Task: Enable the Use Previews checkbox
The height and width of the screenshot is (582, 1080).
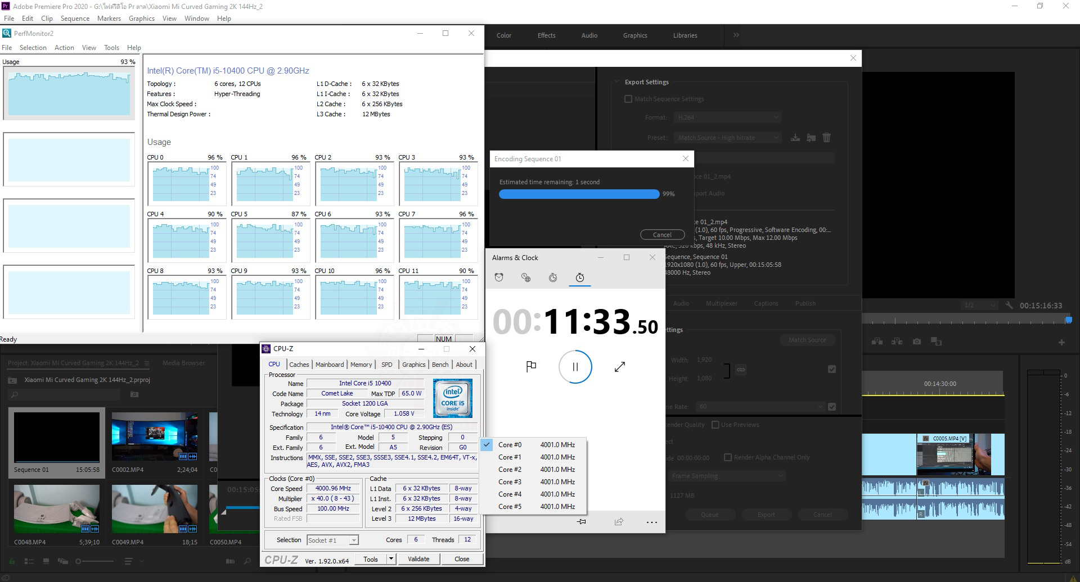Action: click(715, 425)
